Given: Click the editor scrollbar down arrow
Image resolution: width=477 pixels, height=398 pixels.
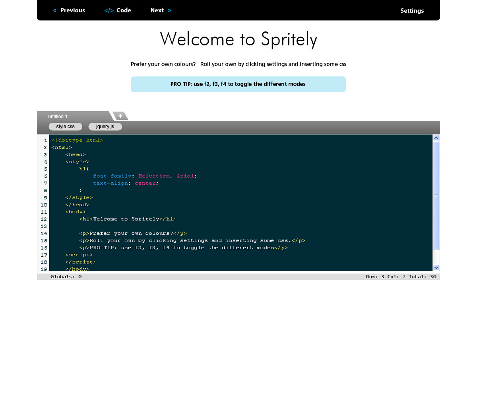Looking at the screenshot, I should click(x=436, y=267).
